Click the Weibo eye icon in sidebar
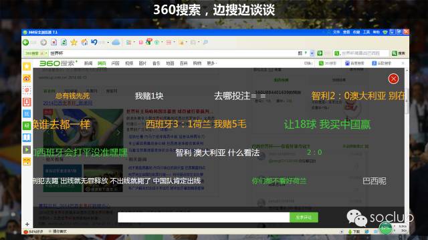Screen dimensions: 428x240 tap(27, 79)
